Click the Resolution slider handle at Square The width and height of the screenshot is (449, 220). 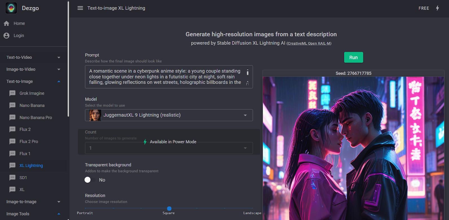[x=169, y=208]
